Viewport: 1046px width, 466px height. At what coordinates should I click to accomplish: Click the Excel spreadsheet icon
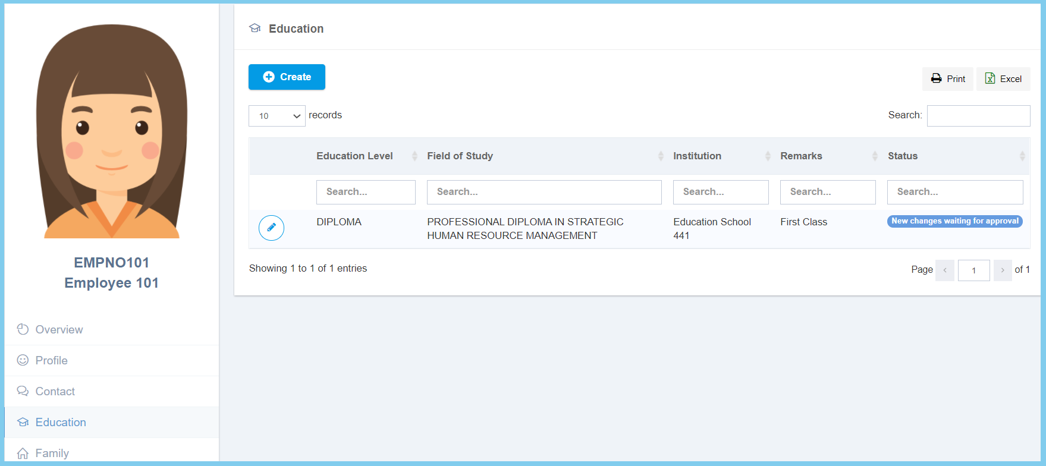click(x=990, y=78)
